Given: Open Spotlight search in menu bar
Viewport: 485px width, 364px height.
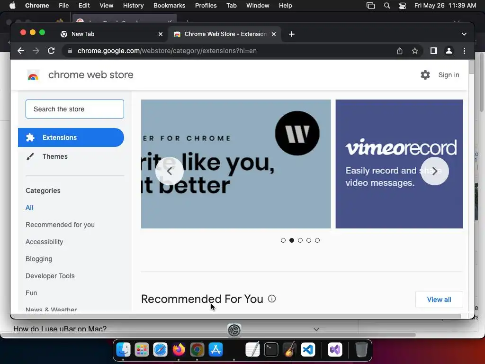Looking at the screenshot, I should (386, 6).
